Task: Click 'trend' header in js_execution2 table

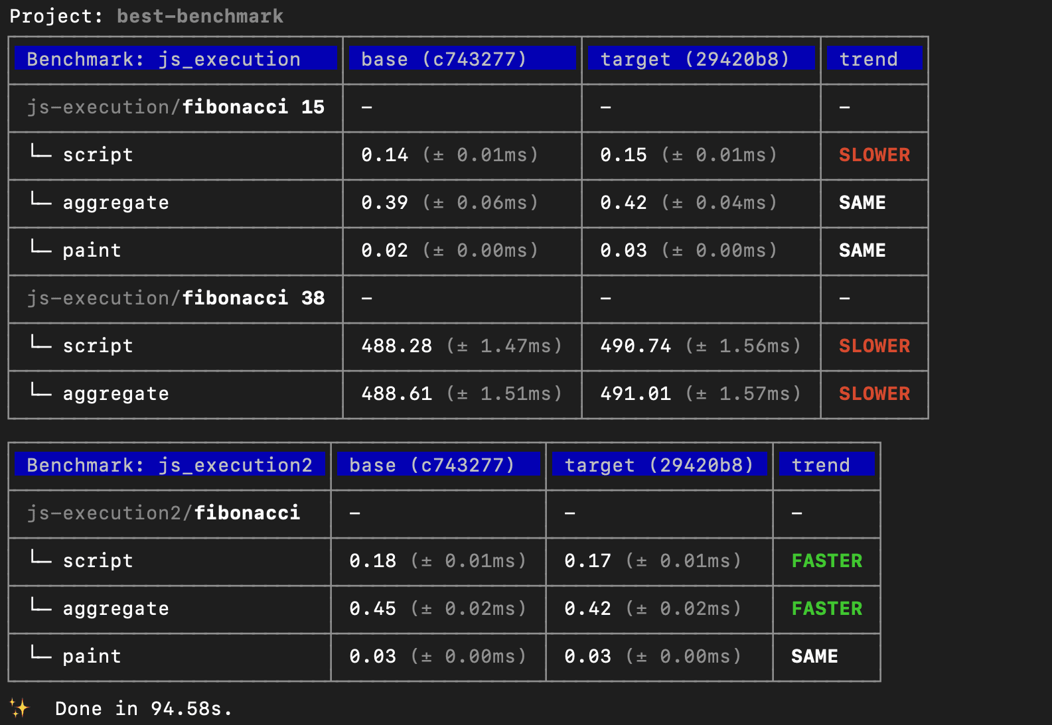Action: coord(826,465)
